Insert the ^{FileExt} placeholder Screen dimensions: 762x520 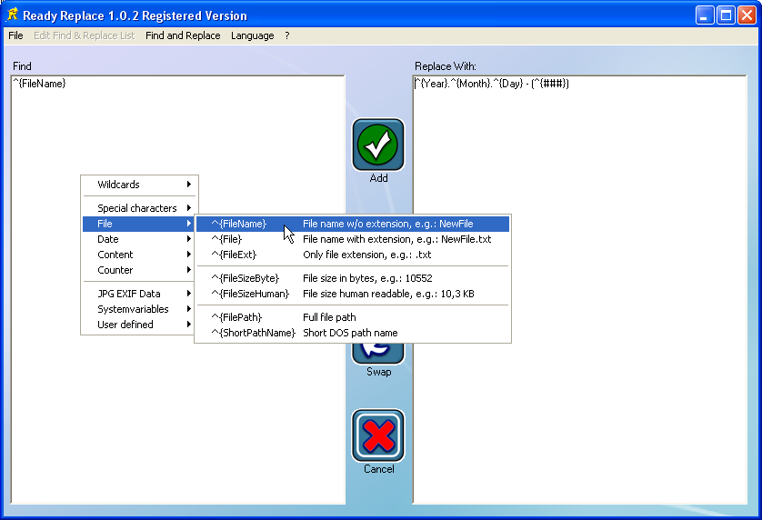353,255
